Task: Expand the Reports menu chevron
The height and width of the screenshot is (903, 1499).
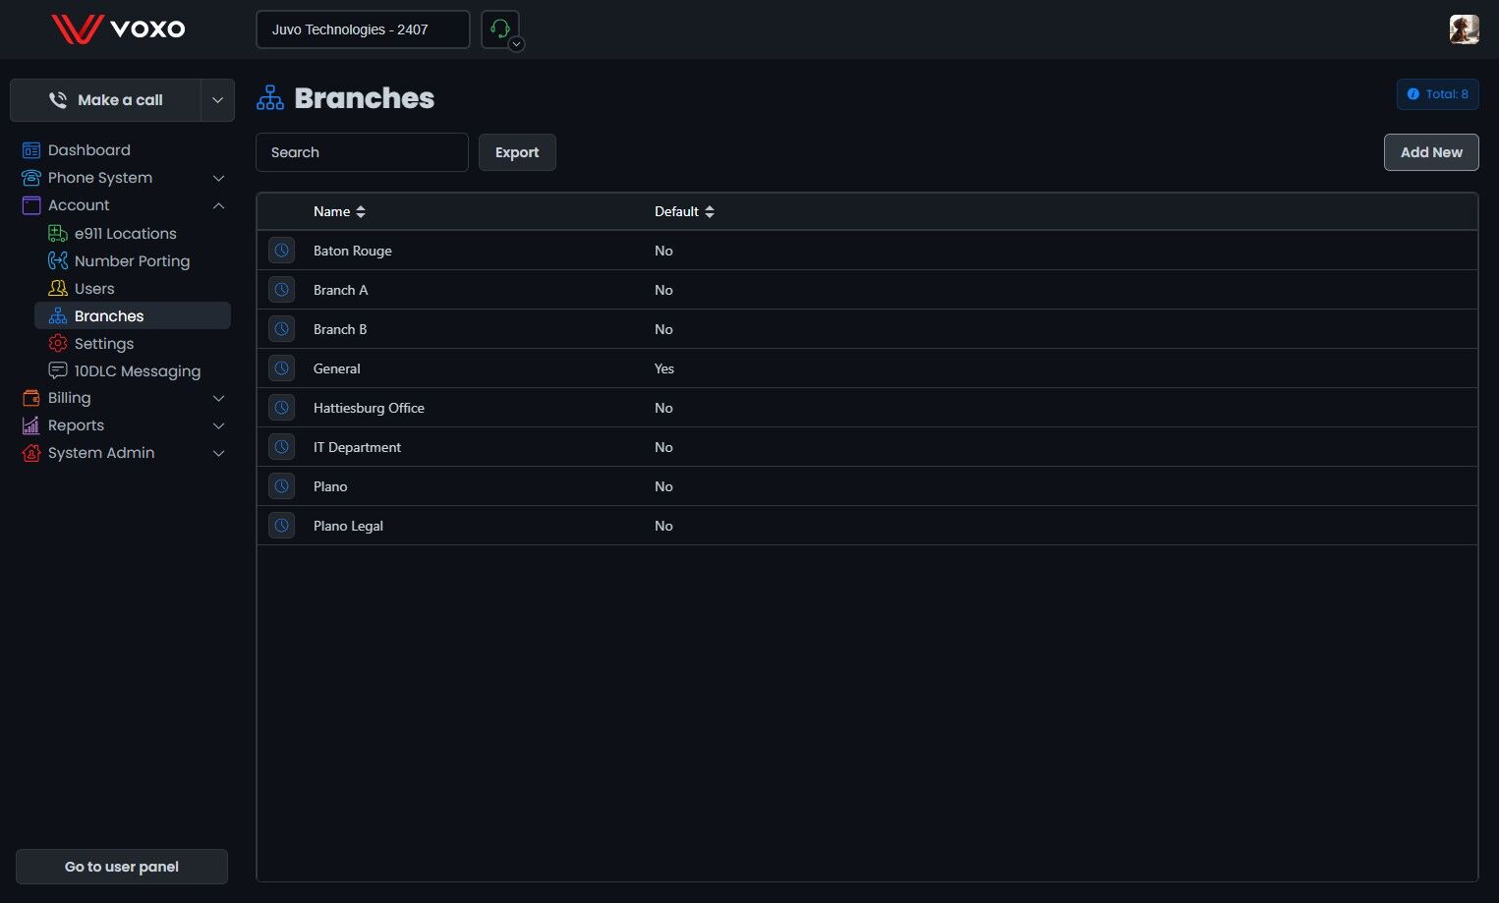Action: 219,425
